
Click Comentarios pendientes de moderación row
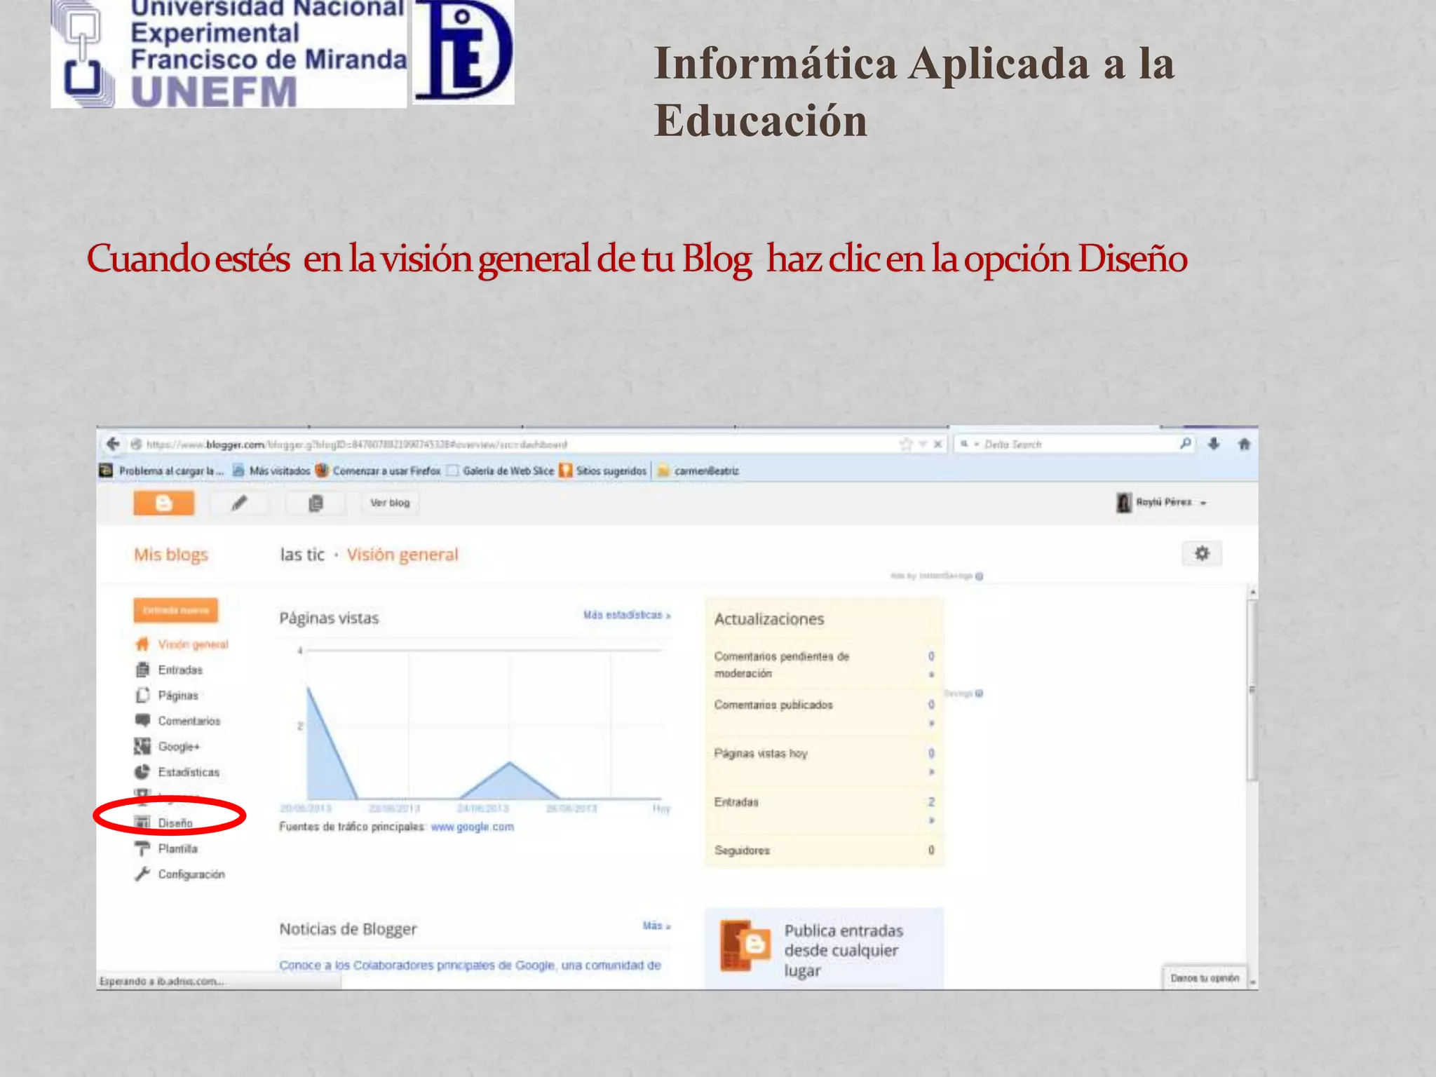[x=824, y=664]
